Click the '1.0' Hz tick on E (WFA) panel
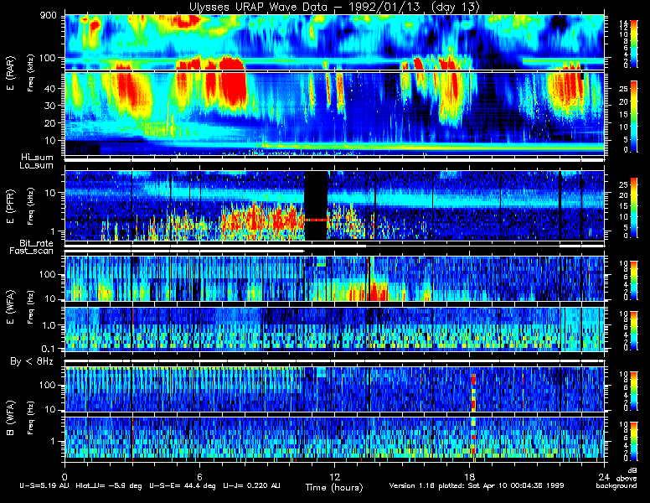The image size is (650, 503). click(48, 325)
